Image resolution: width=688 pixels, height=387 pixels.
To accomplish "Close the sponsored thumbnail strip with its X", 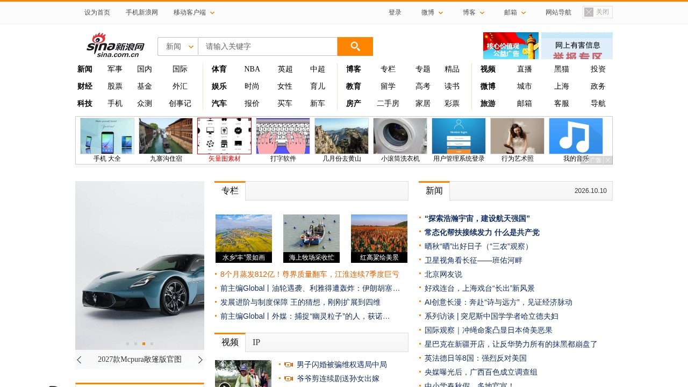I will (608, 160).
